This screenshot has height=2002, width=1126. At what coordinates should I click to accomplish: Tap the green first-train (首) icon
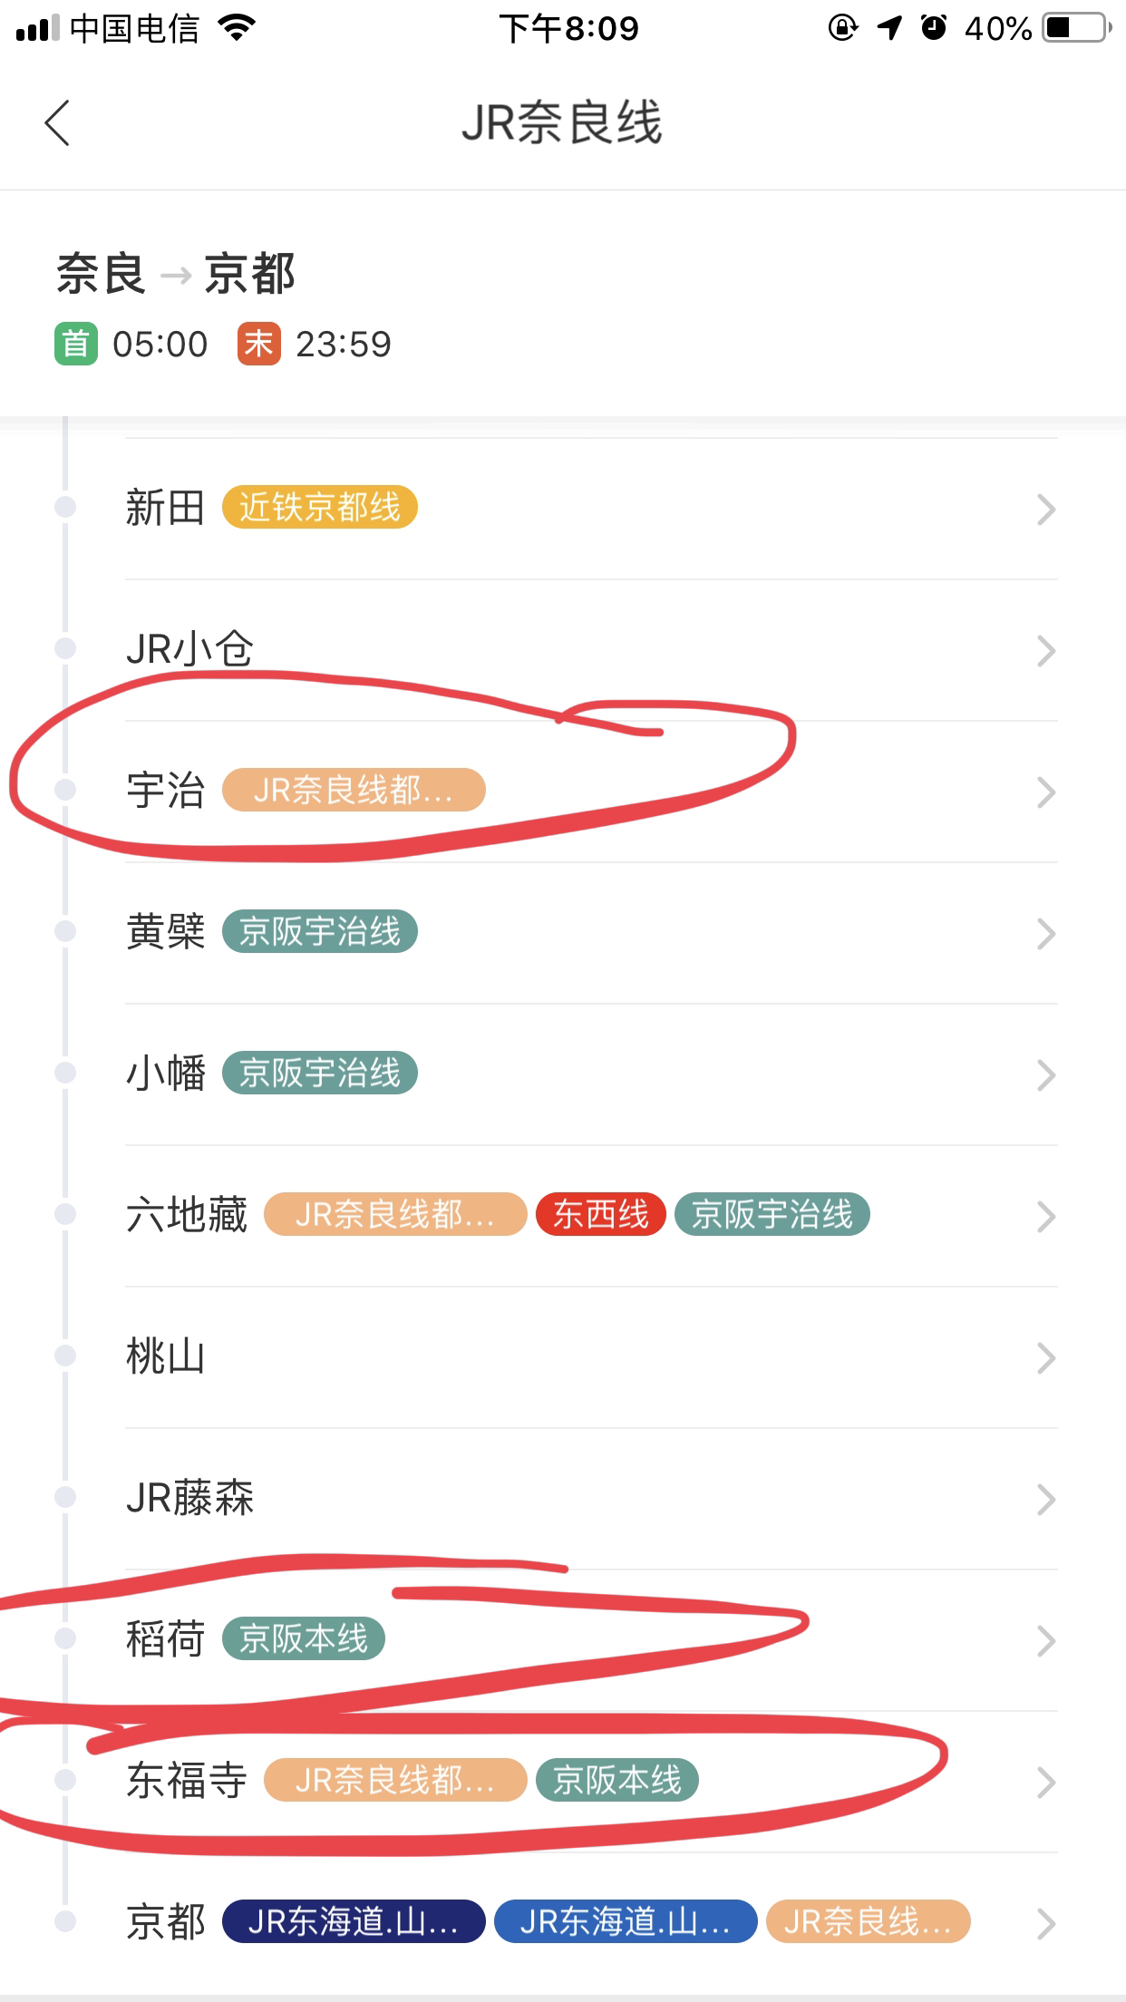click(x=76, y=345)
